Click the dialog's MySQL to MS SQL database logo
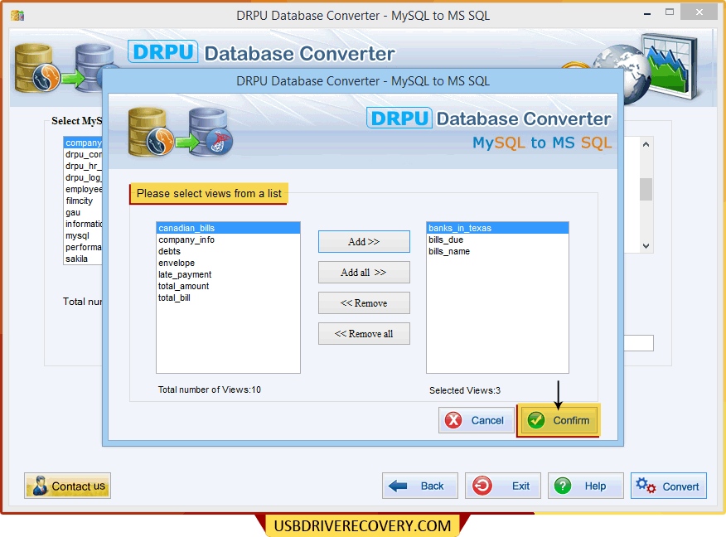The image size is (726, 537). [x=181, y=133]
